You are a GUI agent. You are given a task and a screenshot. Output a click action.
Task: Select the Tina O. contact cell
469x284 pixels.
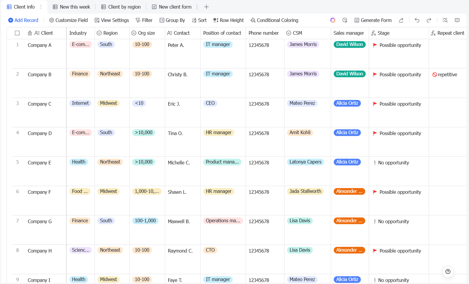click(x=183, y=142)
